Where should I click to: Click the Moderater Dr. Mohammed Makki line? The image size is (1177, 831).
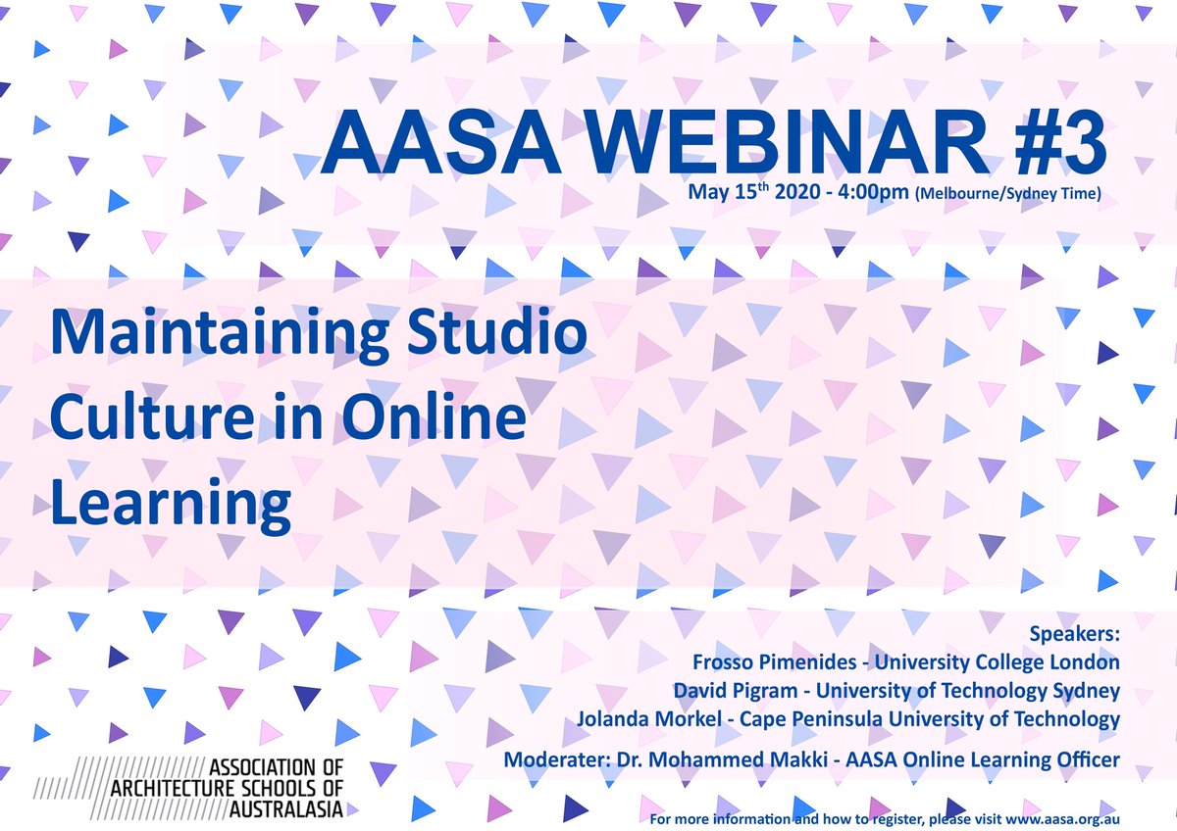(x=810, y=758)
